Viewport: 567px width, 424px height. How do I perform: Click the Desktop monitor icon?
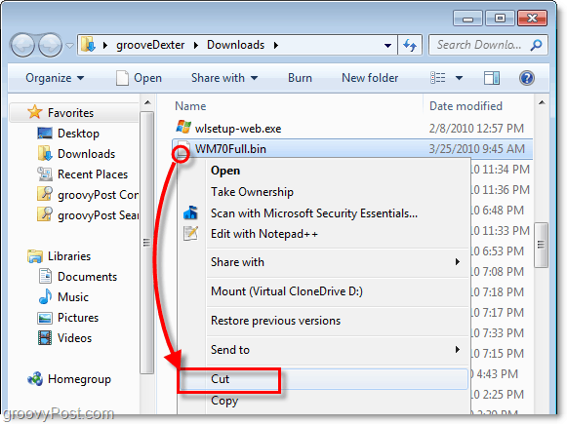click(45, 134)
